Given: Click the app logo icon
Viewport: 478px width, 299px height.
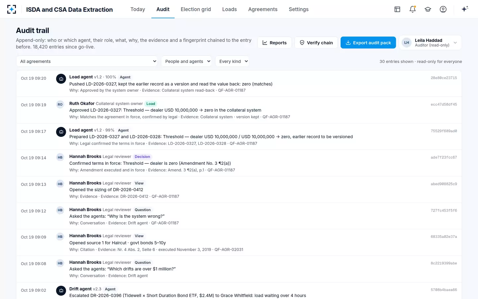Looking at the screenshot, I should pos(12,9).
